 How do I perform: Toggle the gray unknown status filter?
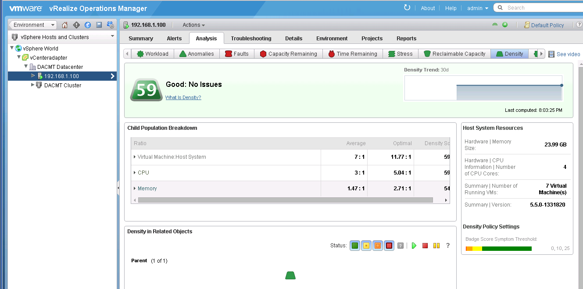pos(400,246)
